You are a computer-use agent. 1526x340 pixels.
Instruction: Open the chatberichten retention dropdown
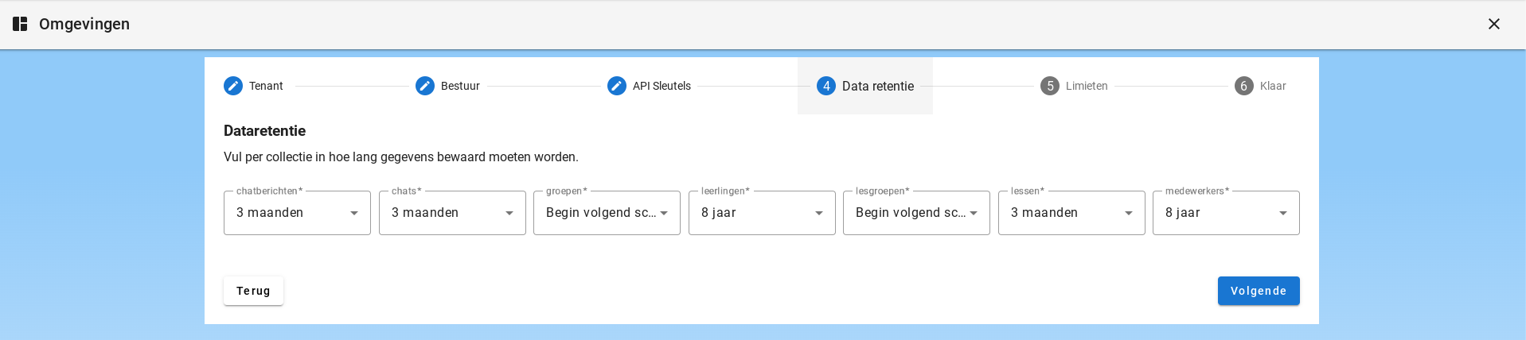pos(297,213)
